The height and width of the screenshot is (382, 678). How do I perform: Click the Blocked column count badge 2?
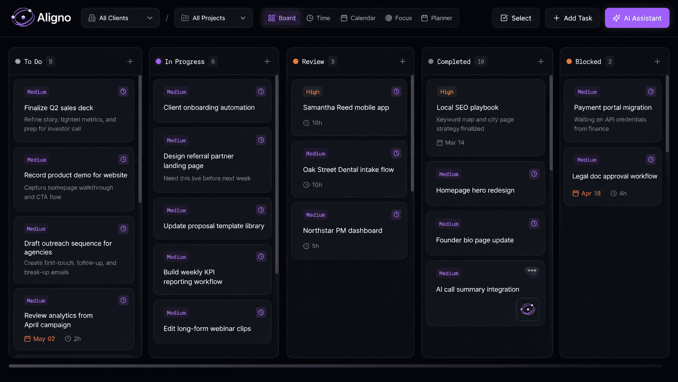[610, 62]
